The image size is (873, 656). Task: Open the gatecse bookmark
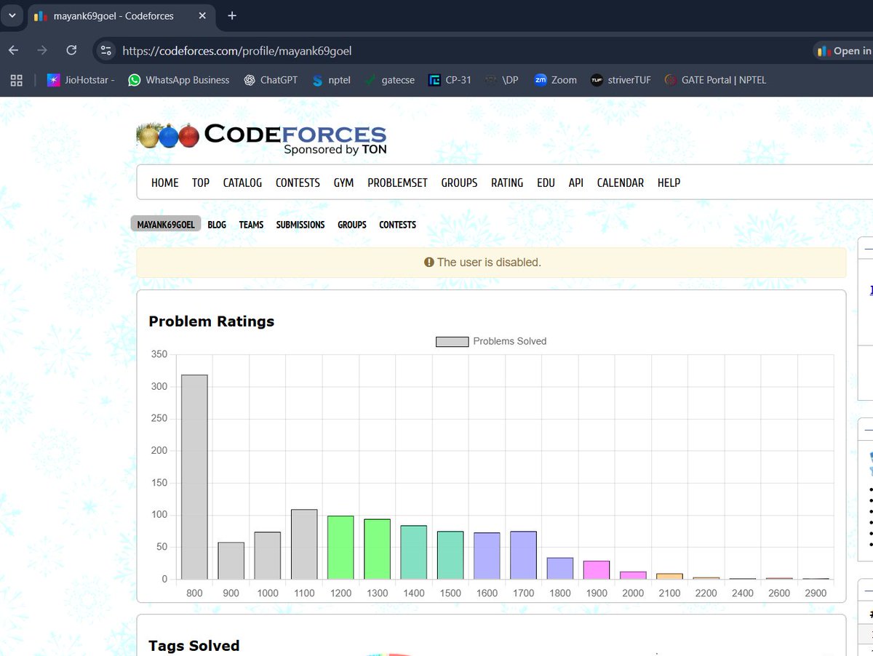tap(390, 80)
